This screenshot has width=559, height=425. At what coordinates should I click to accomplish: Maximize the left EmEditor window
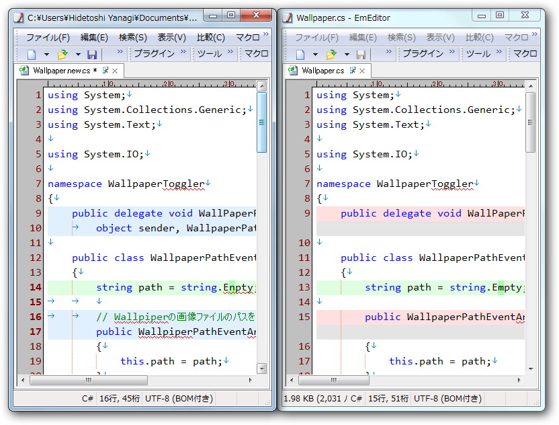(231, 15)
